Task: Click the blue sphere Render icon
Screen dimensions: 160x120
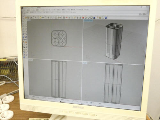Action: pos(94,18)
